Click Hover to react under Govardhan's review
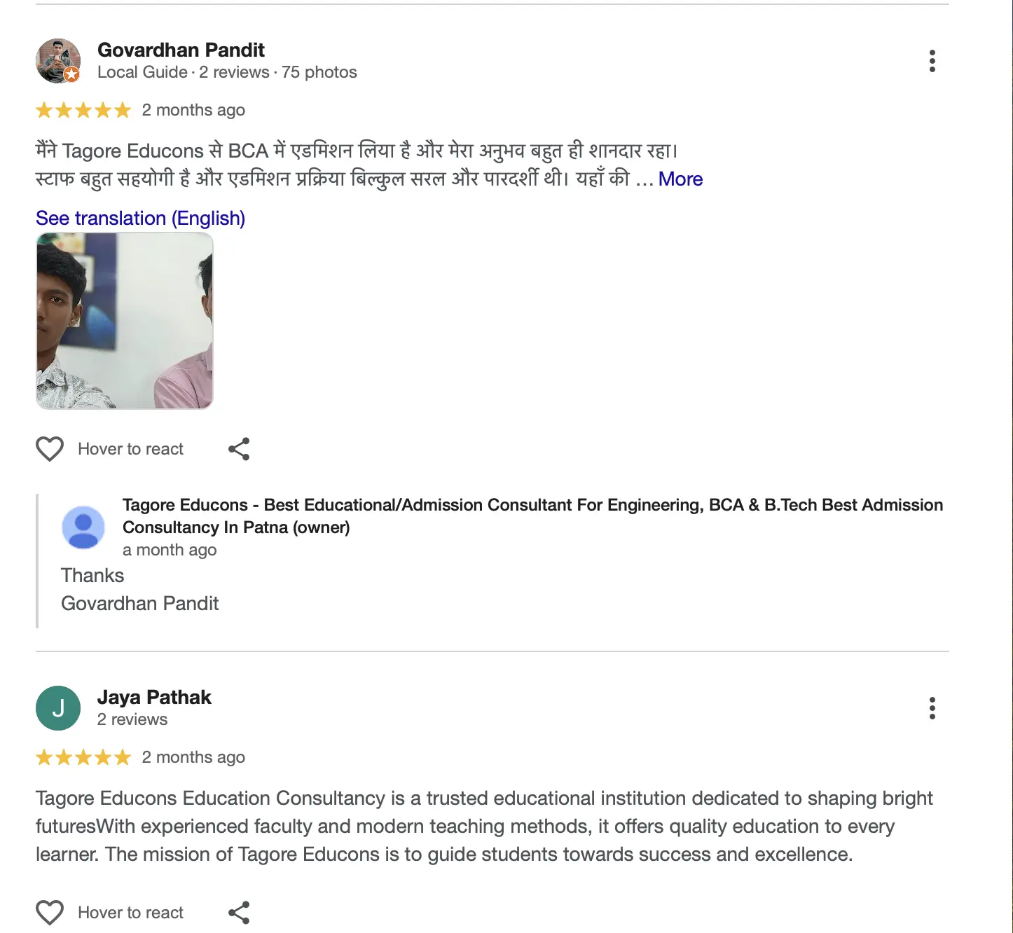 tap(130, 449)
